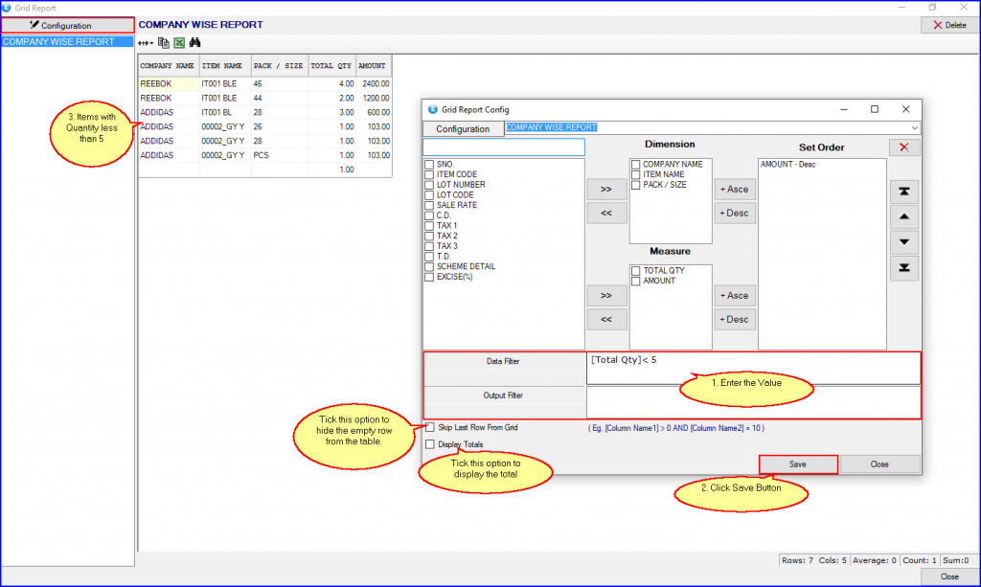The height and width of the screenshot is (587, 981).
Task: Click +Asce next to the Dimension list
Action: pyautogui.click(x=735, y=189)
